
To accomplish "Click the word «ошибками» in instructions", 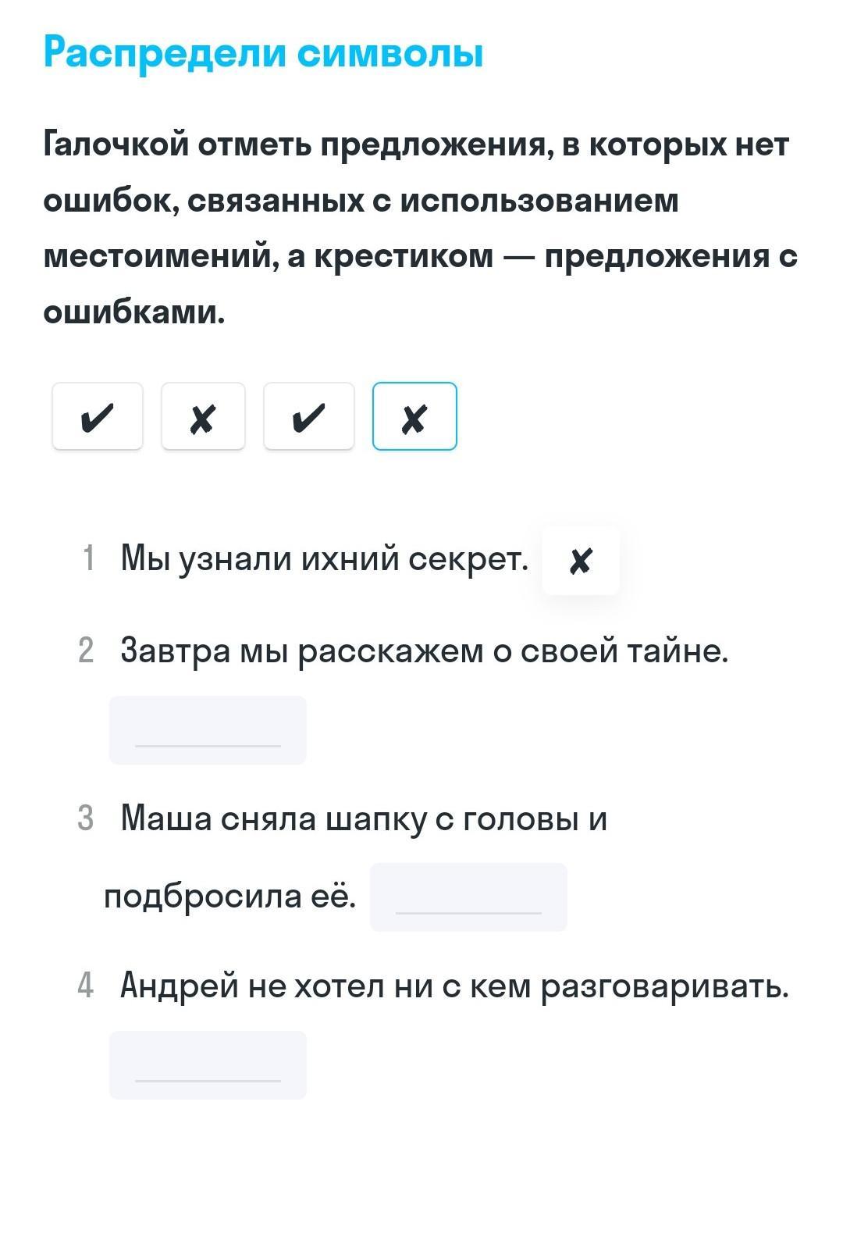I will click(x=134, y=312).
